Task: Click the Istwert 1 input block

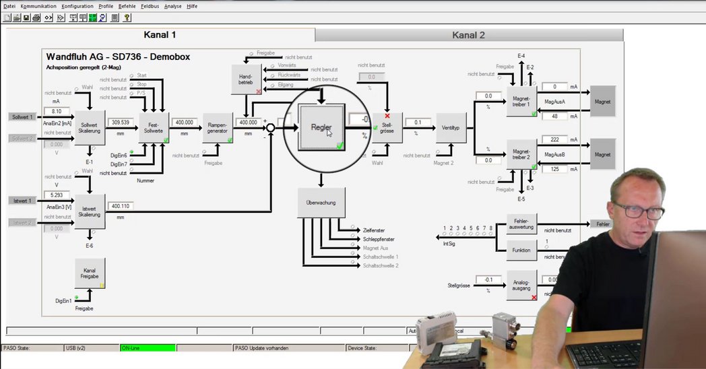Action: 22,201
